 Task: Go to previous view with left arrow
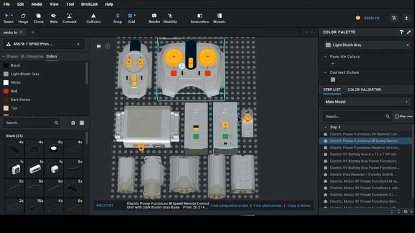coord(306,32)
